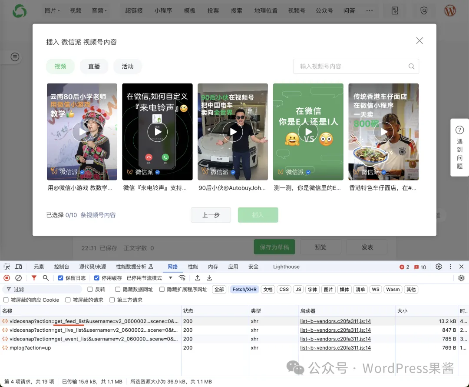Screen dimensions: 469x387
Task: Play the caller ringtone video
Action: tap(157, 132)
